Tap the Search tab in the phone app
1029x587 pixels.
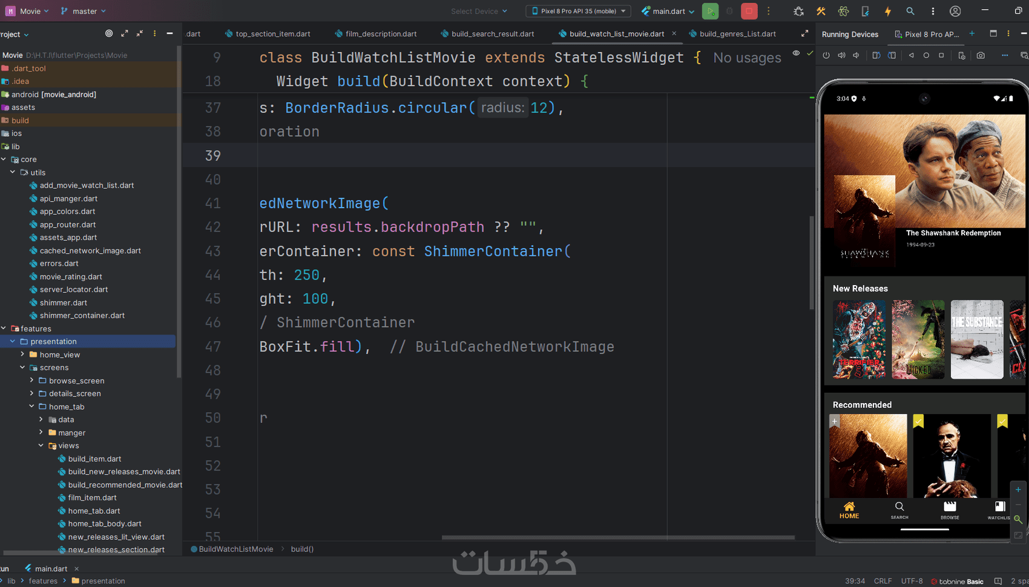tap(899, 510)
